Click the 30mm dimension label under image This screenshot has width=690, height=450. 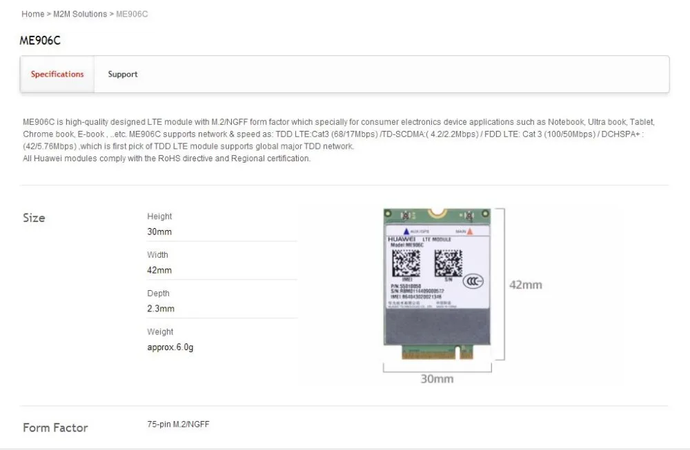coord(437,379)
